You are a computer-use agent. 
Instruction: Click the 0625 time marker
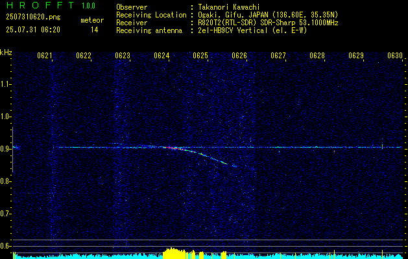pos(200,56)
